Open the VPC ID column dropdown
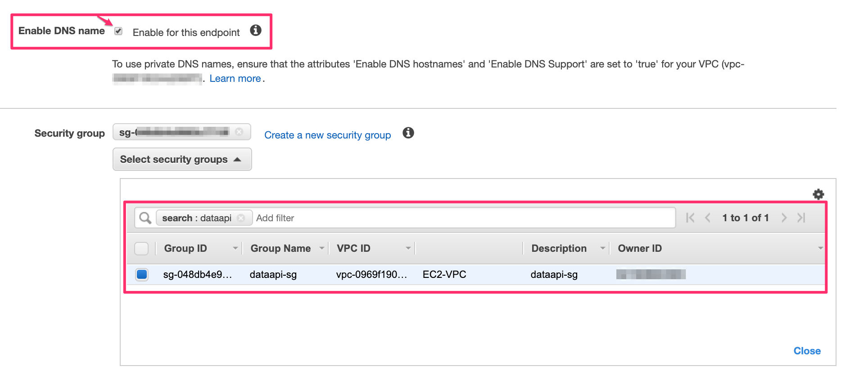 click(x=407, y=248)
